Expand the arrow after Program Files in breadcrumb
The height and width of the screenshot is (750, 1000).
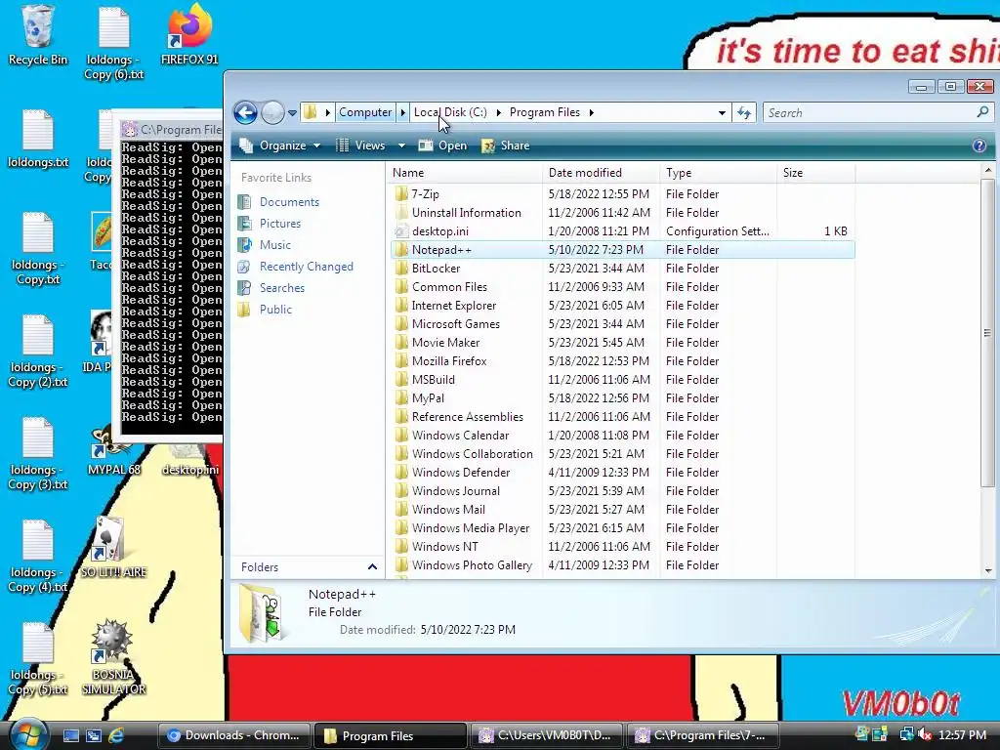[591, 113]
